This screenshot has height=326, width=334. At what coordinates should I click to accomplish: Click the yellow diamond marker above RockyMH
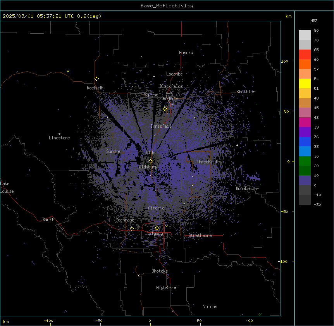click(x=96, y=79)
